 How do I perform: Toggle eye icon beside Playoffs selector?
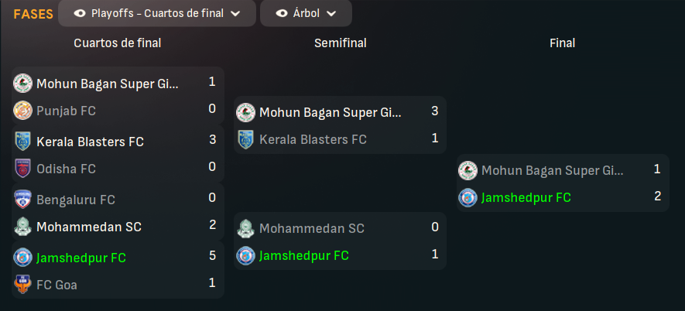pos(80,14)
